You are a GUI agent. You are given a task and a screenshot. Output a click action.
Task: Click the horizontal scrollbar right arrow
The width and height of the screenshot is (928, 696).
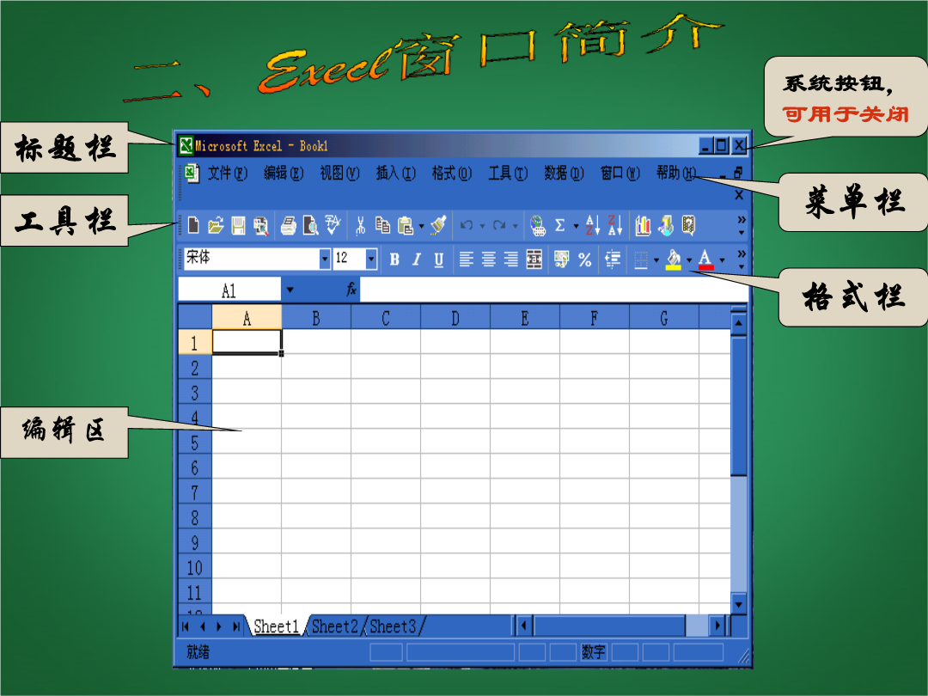717,625
